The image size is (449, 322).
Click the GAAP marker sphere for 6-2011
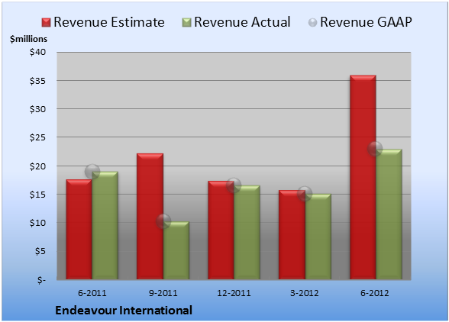pyautogui.click(x=92, y=172)
